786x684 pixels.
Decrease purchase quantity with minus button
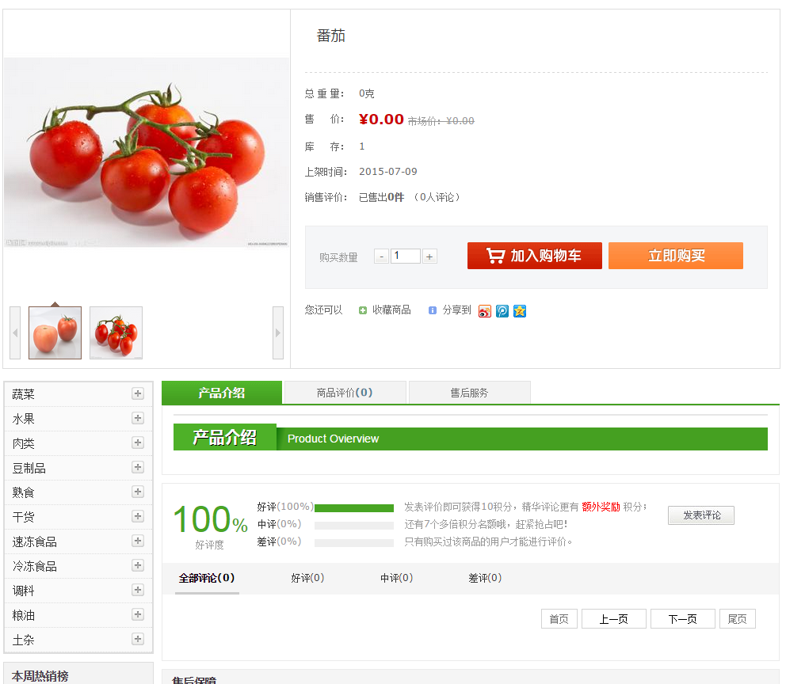[x=381, y=256]
